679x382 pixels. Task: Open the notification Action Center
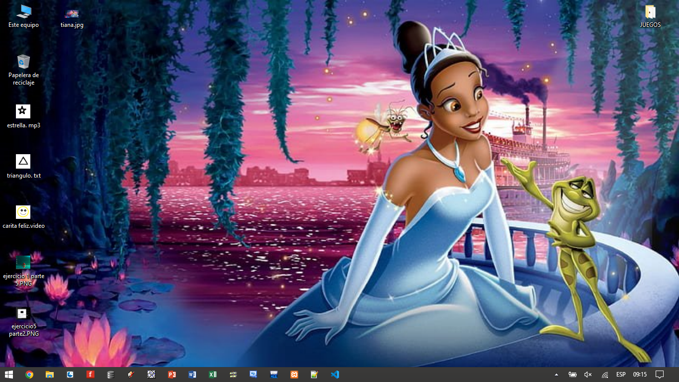point(660,375)
